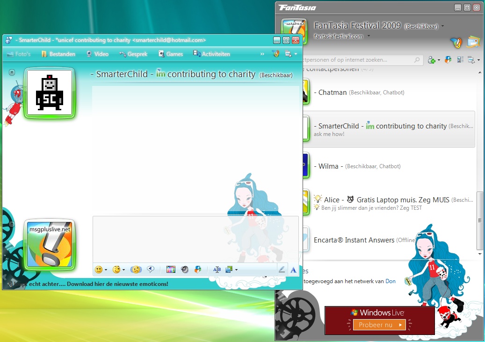The height and width of the screenshot is (342, 485).
Task: Expand the add contact dropdown arrow
Action: (x=439, y=60)
